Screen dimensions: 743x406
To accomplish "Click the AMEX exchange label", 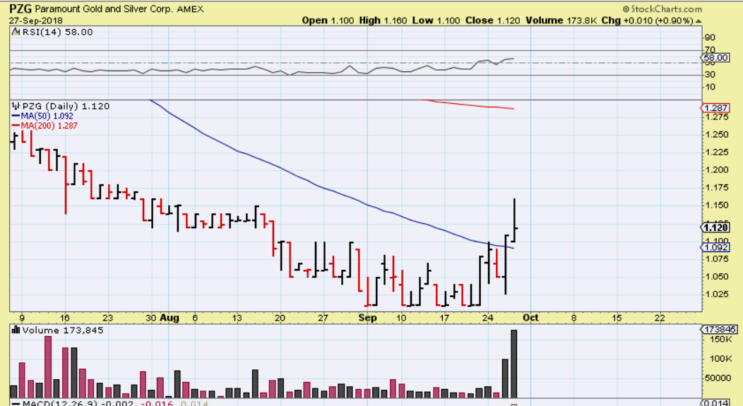I will click(x=191, y=9).
